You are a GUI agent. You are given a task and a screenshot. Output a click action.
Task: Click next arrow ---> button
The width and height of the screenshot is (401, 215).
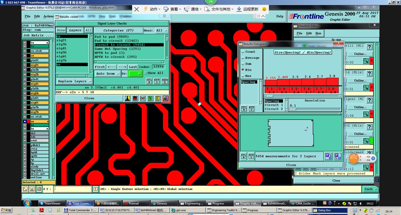point(122,67)
